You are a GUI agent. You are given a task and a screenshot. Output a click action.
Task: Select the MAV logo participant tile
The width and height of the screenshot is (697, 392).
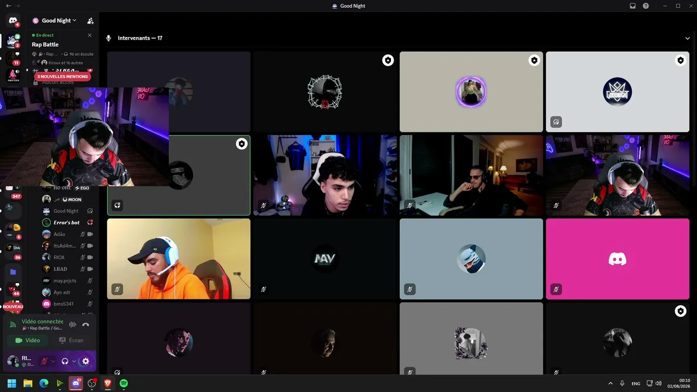pyautogui.click(x=325, y=259)
